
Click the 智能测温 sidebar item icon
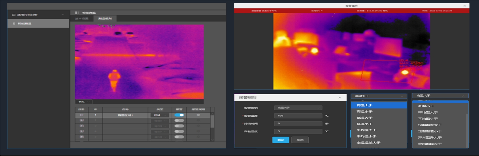tap(14, 23)
